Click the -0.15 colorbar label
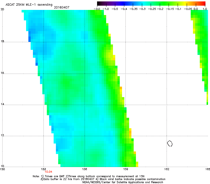This screenshot has width=210, height=184. tap(170, 9)
